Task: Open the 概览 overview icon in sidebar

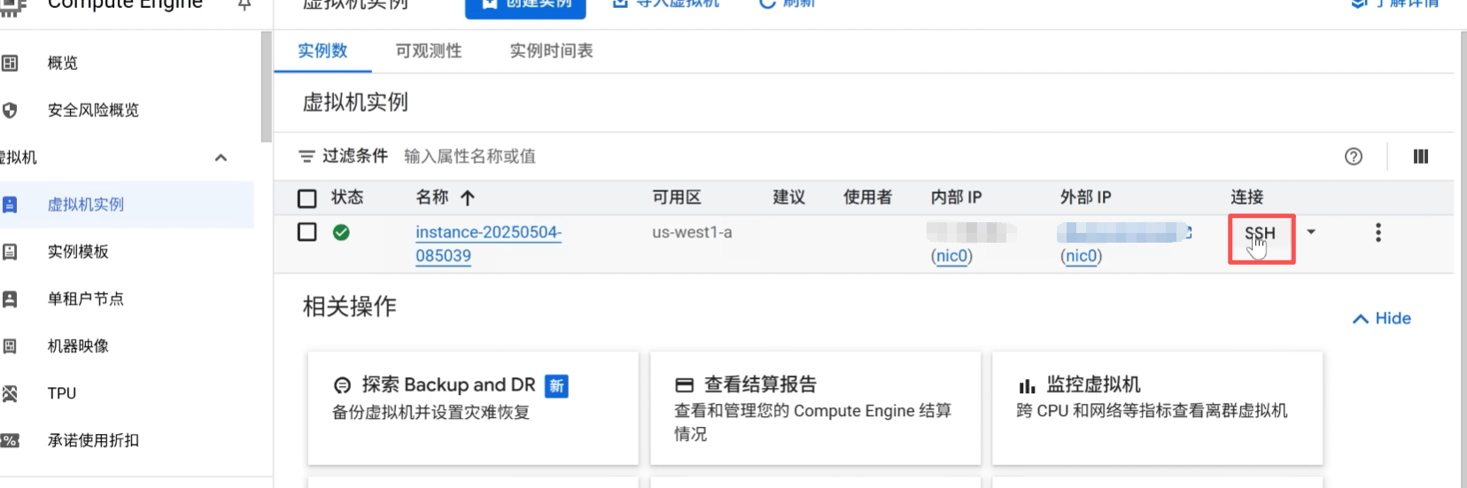Action: pyautogui.click(x=10, y=63)
